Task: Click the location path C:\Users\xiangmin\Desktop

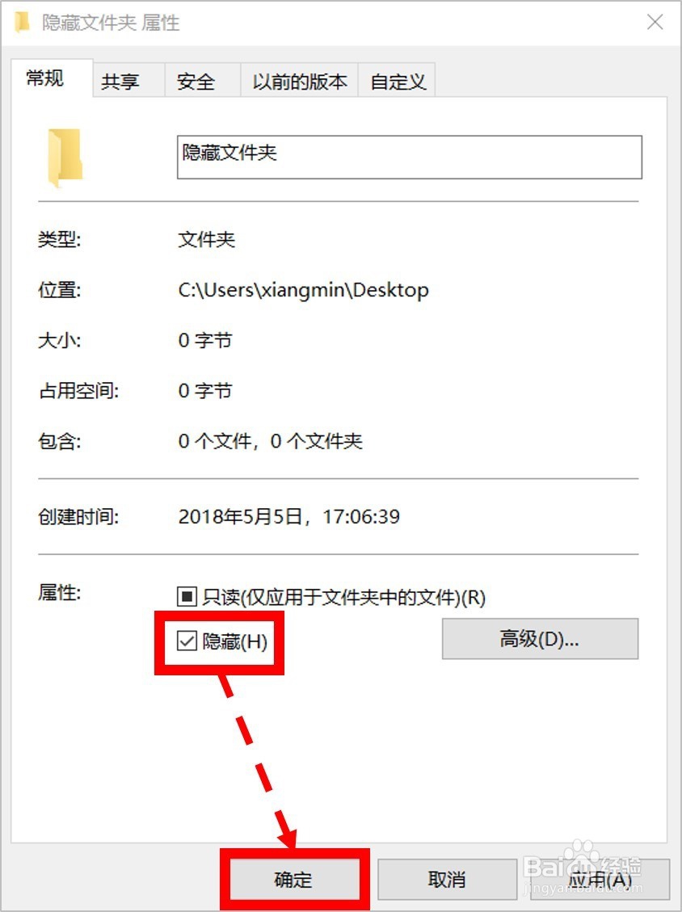Action: point(303,290)
